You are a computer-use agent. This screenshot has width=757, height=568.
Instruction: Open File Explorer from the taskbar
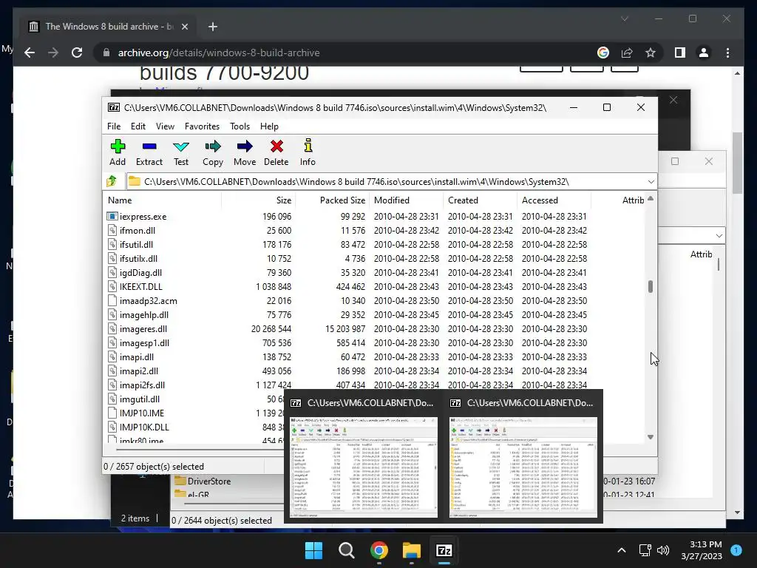[411, 550]
